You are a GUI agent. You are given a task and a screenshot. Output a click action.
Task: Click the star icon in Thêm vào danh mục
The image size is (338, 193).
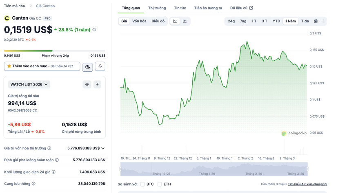(x=9, y=66)
